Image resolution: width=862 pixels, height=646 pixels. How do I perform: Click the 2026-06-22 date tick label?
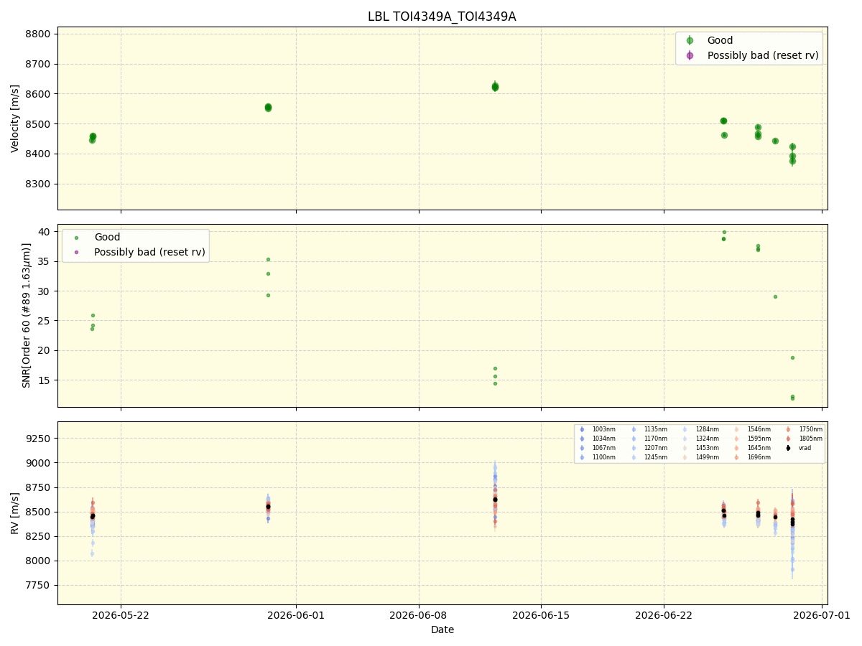[x=664, y=615]
